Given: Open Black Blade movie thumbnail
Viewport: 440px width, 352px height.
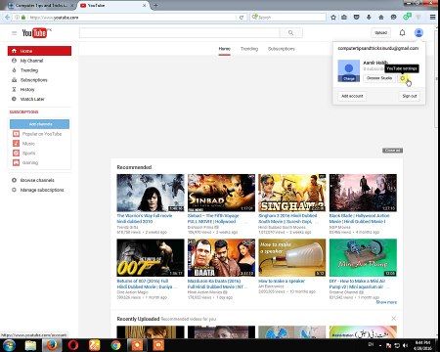Looking at the screenshot, I should point(363,193).
